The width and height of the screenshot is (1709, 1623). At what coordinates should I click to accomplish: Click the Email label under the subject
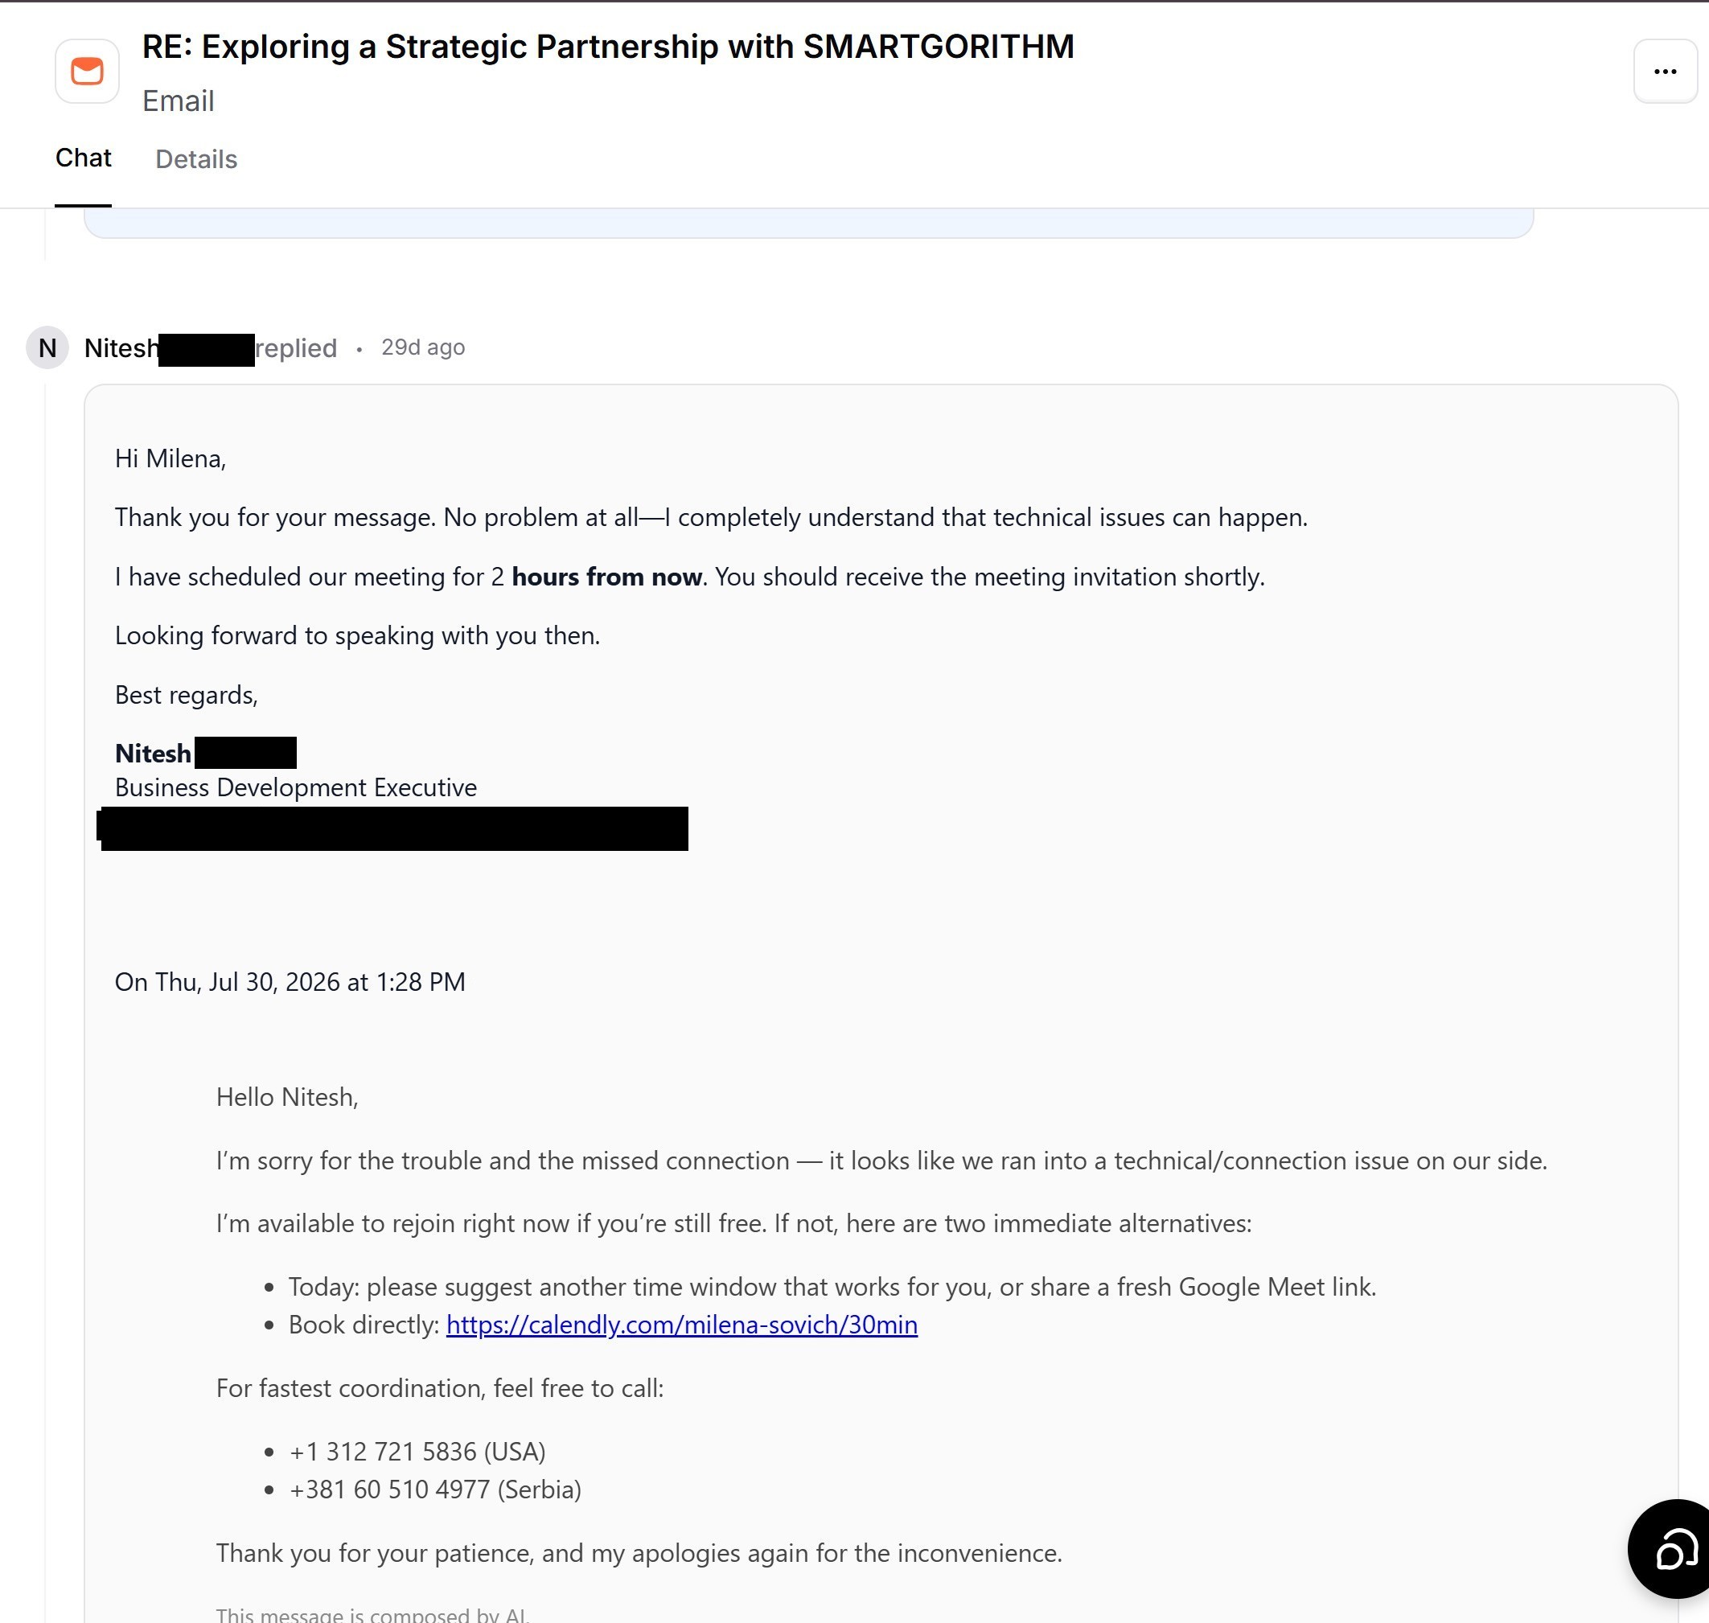pyautogui.click(x=179, y=101)
